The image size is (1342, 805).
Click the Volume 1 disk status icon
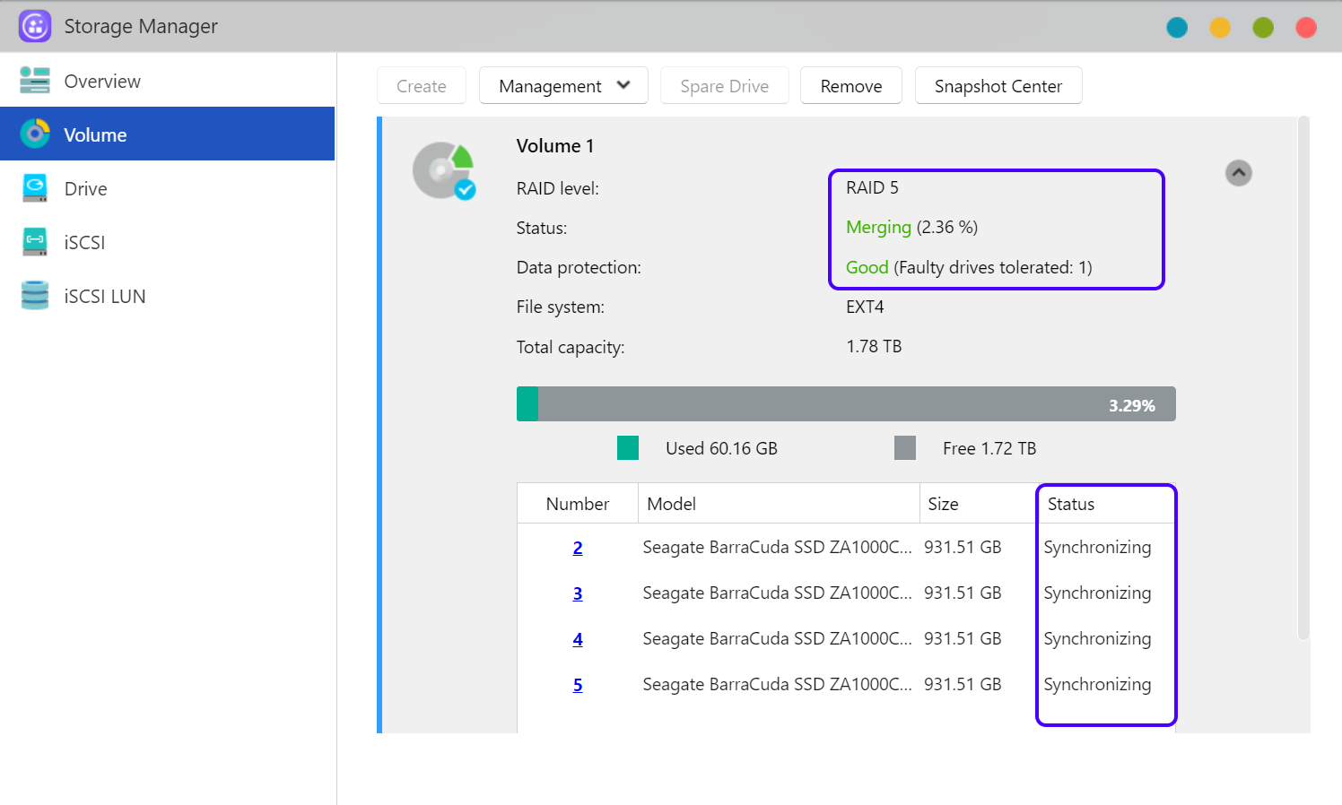pyautogui.click(x=444, y=171)
